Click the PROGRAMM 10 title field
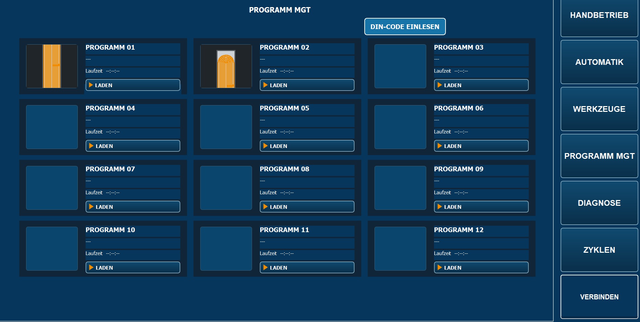This screenshot has width=640, height=322. click(133, 231)
